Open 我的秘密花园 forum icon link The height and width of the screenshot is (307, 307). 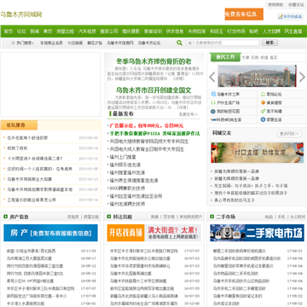tap(225, 111)
